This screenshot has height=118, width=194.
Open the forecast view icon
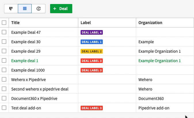pos(39,9)
